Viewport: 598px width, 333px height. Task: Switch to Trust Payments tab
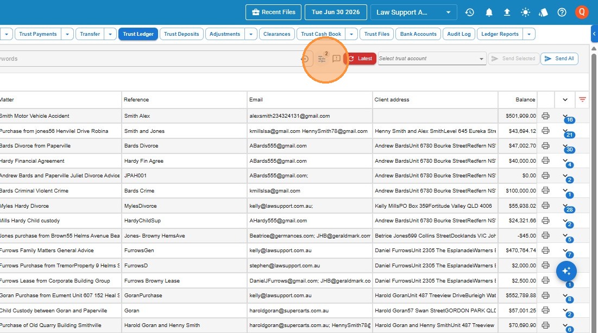38,34
